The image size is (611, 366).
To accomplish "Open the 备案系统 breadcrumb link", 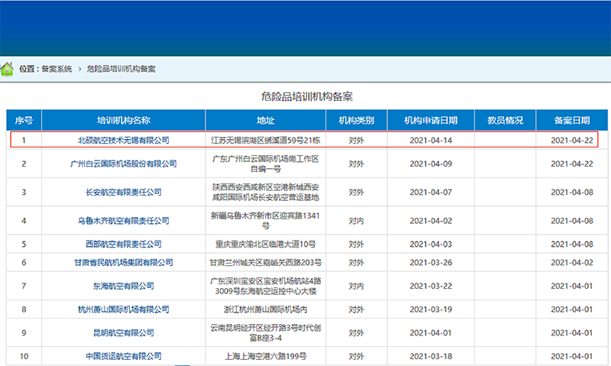I will 57,69.
